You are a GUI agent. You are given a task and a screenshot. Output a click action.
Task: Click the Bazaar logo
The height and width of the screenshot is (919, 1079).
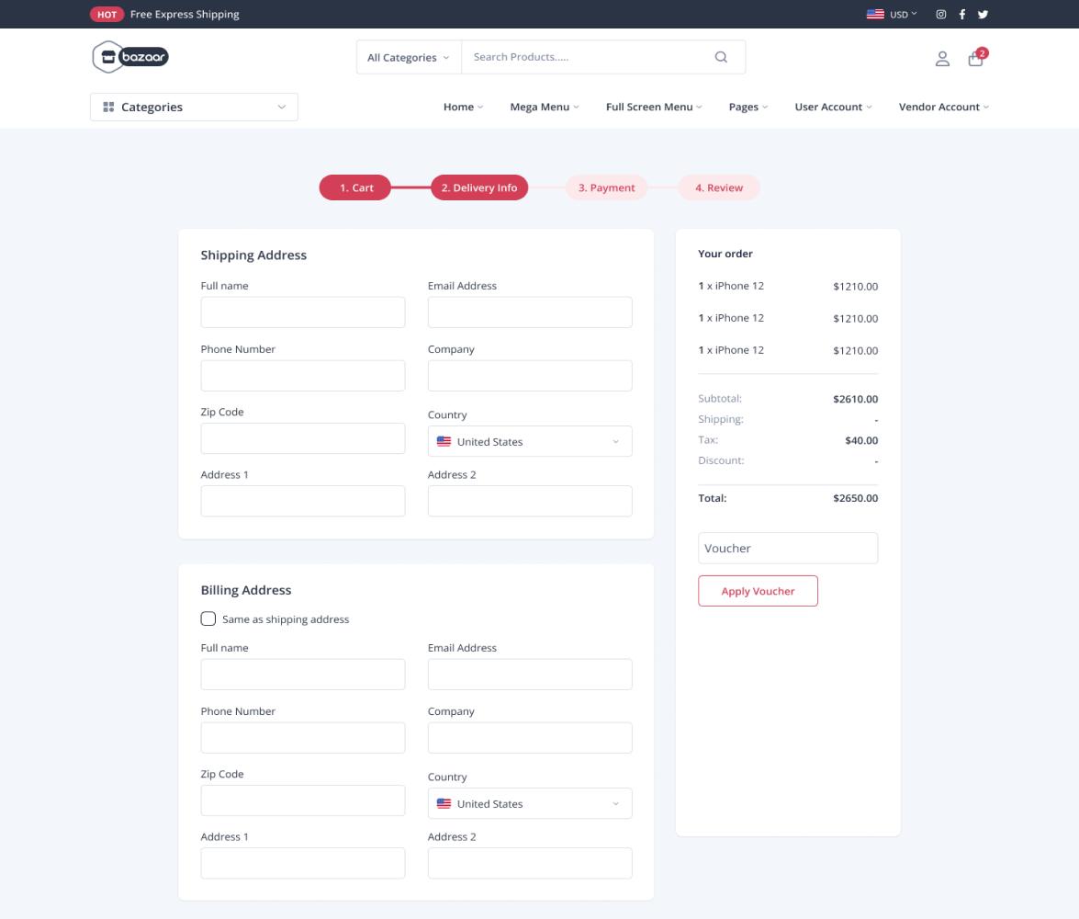coord(130,57)
